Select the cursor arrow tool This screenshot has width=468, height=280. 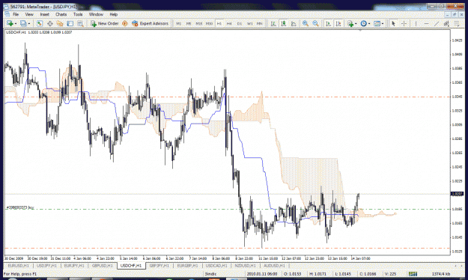pos(393,23)
